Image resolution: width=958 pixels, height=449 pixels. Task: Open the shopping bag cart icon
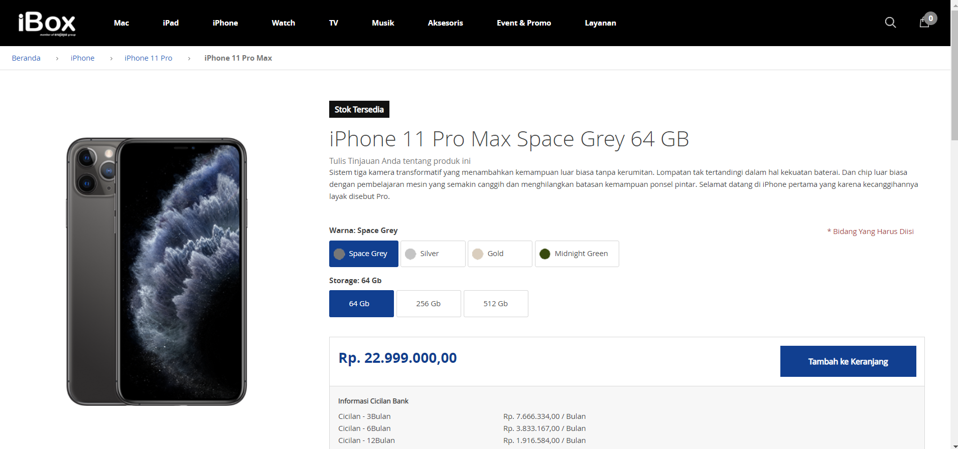pyautogui.click(x=924, y=23)
